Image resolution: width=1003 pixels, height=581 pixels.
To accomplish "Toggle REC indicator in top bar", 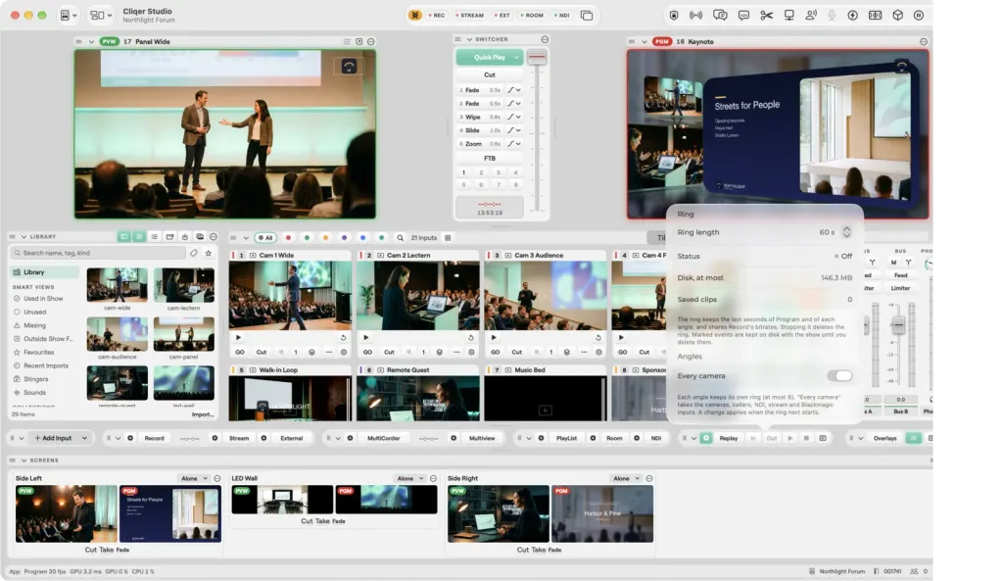I will [436, 16].
